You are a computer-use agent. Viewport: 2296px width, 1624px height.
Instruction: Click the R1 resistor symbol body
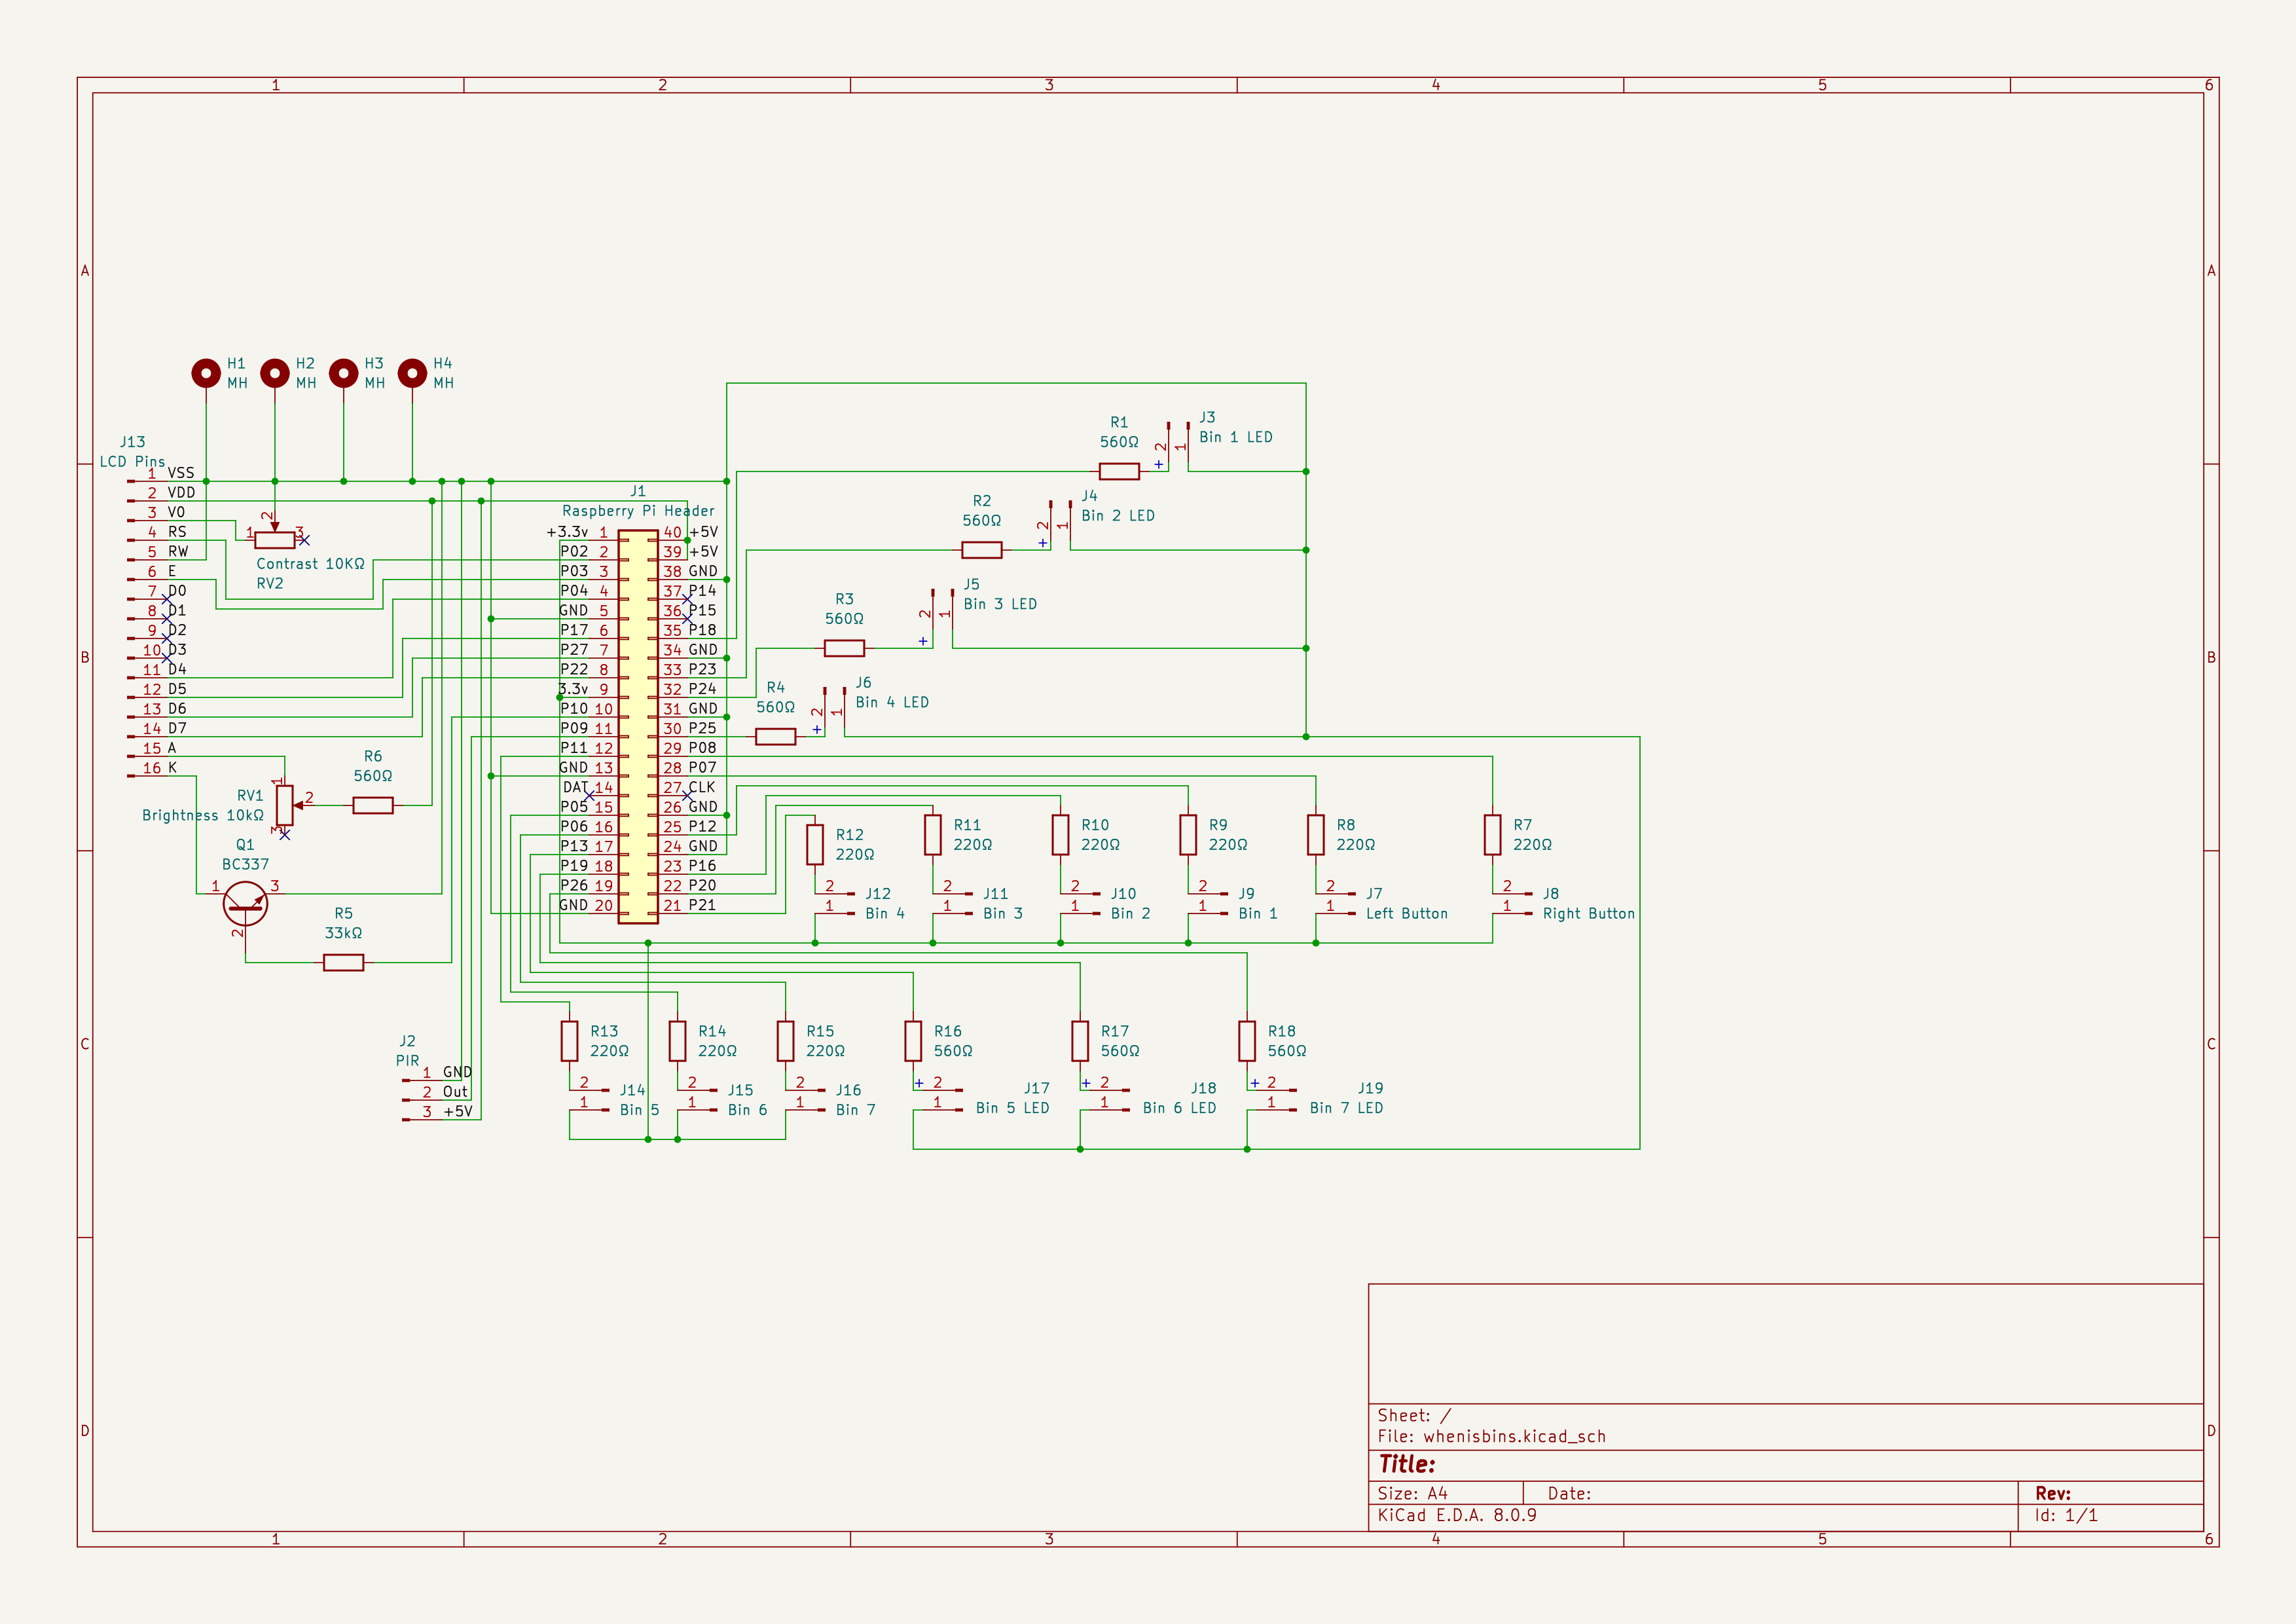pyautogui.click(x=1119, y=472)
